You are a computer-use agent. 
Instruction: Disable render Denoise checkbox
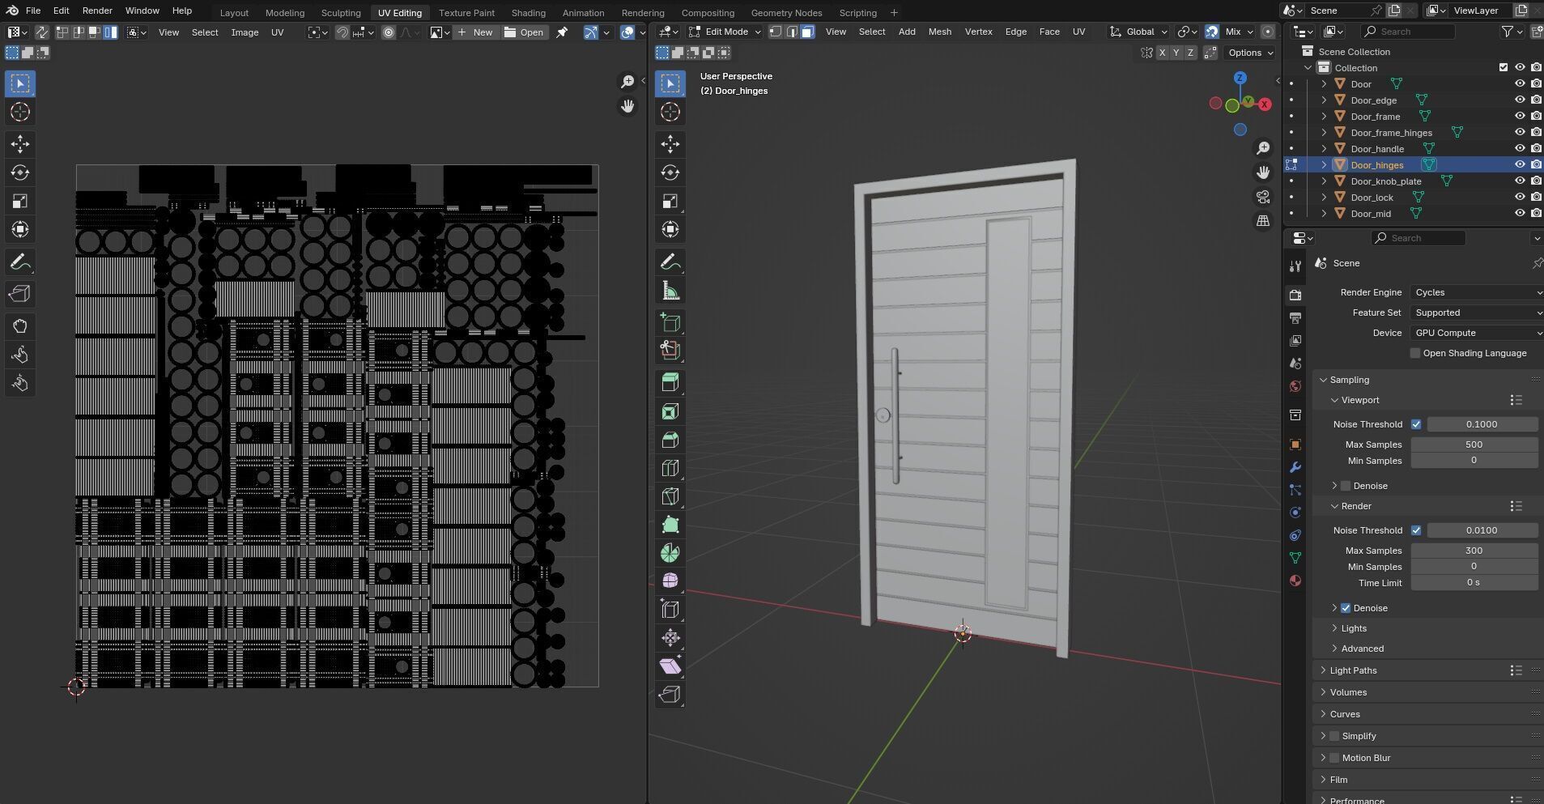pos(1346,608)
